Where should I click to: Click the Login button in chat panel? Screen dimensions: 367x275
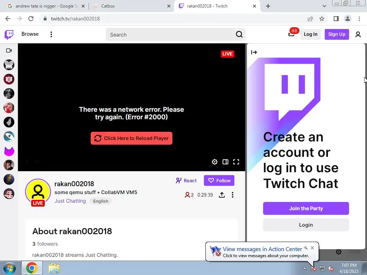[306, 225]
